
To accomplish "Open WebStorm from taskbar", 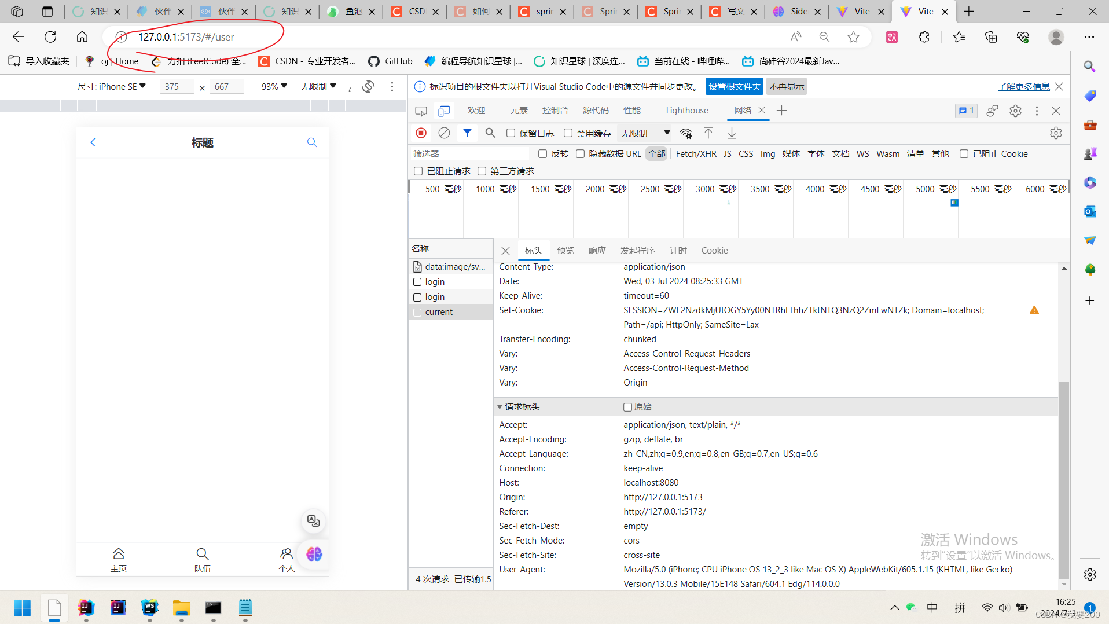I will click(x=150, y=607).
